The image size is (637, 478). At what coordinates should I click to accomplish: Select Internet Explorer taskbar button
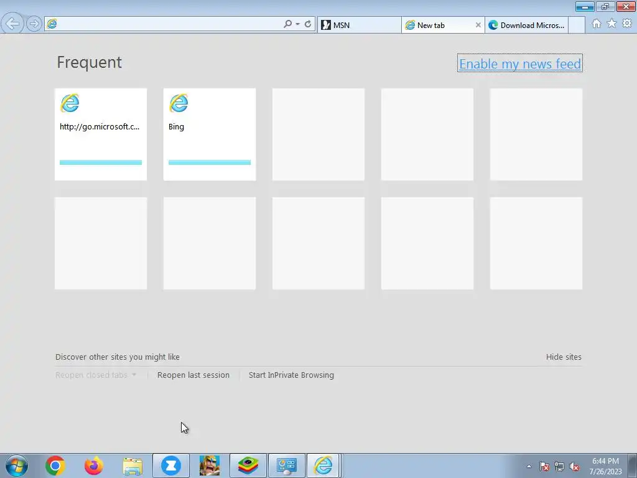[323, 466]
